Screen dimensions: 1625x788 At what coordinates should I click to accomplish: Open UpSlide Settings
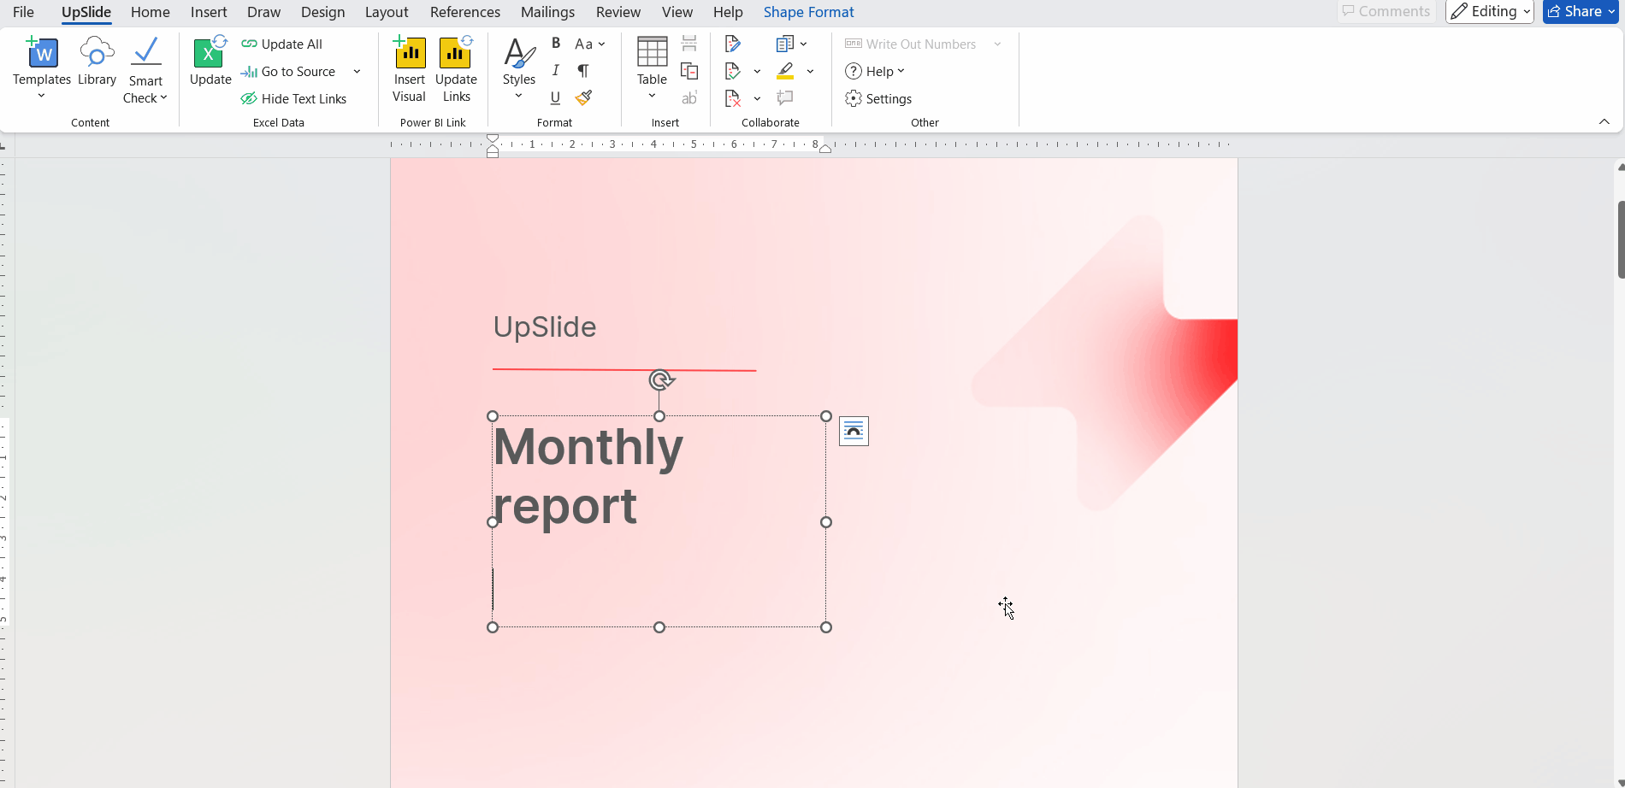(x=878, y=99)
